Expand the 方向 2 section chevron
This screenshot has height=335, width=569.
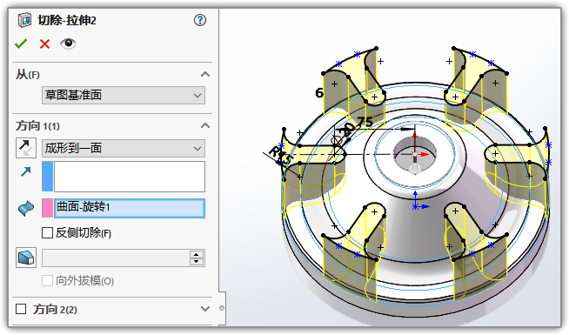click(x=205, y=309)
